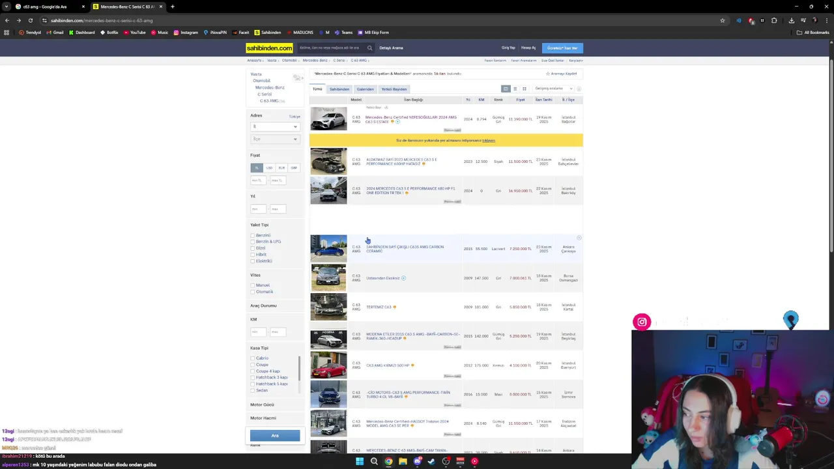Switch to compact list view icon
The image size is (834, 469).
click(x=515, y=89)
